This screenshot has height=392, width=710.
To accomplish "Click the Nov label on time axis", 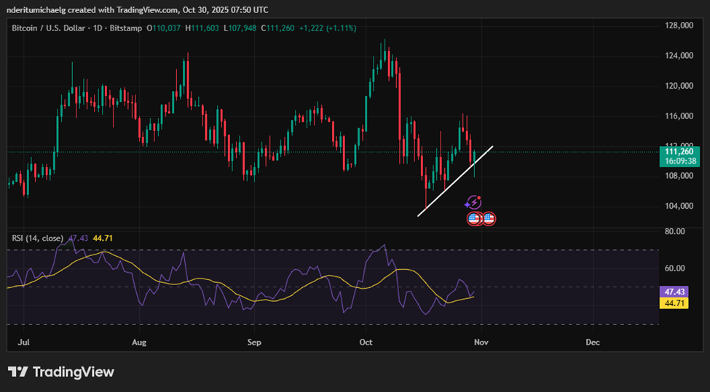I will [x=481, y=343].
